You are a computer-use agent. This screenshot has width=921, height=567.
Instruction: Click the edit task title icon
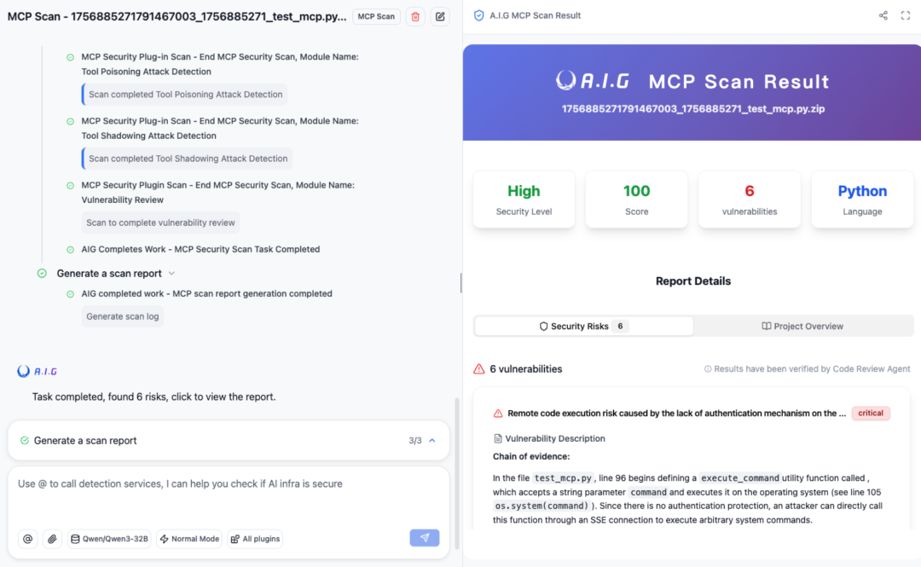point(439,16)
